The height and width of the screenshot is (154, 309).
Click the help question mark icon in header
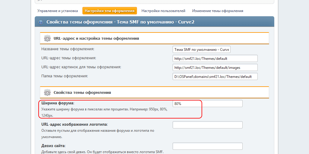click(41, 22)
